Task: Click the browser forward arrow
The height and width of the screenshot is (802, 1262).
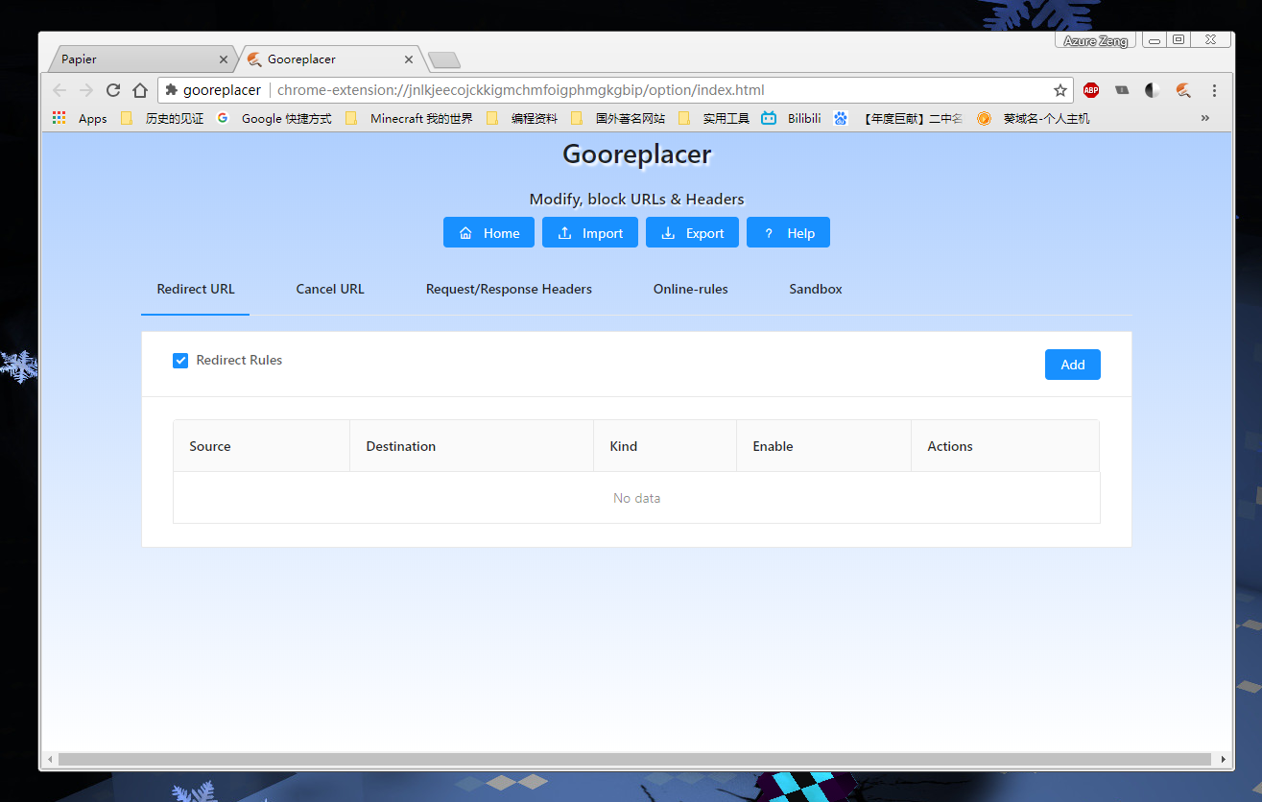Action: [x=86, y=90]
